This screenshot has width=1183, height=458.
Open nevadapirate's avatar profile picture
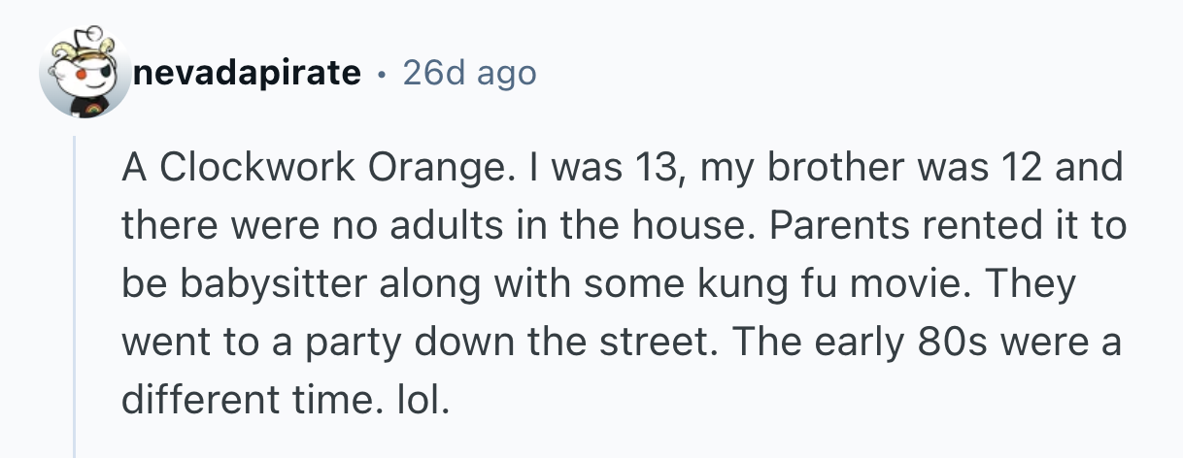84,79
